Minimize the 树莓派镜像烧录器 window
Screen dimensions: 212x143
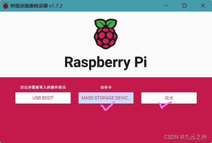pyautogui.click(x=166, y=6)
